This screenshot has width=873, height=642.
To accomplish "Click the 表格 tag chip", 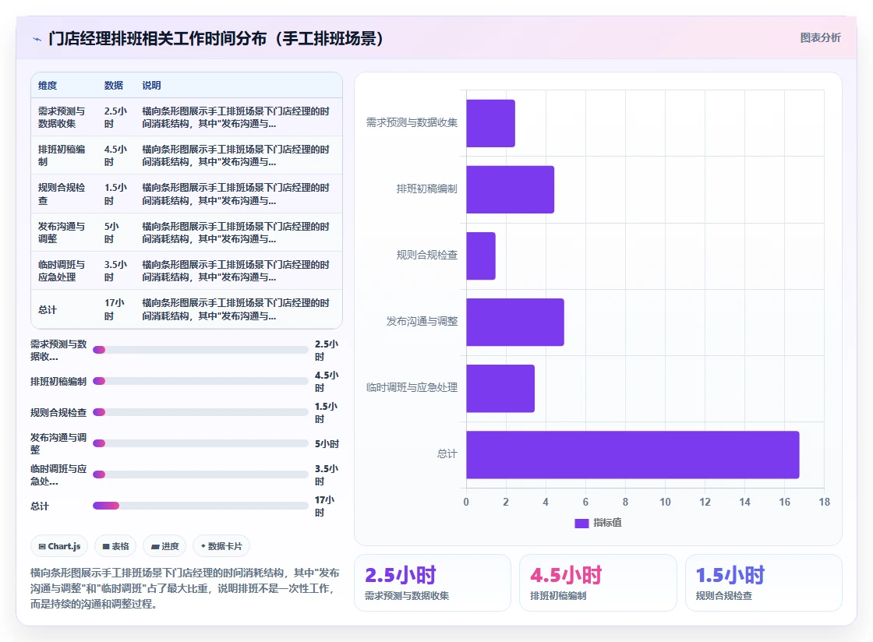I will [x=116, y=546].
